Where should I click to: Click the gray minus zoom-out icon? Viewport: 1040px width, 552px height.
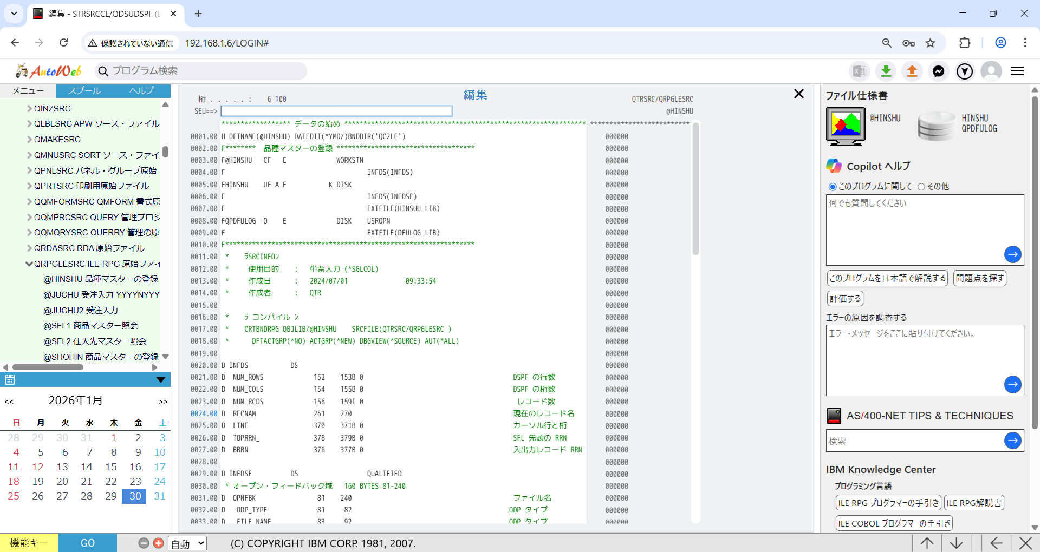[x=144, y=543]
